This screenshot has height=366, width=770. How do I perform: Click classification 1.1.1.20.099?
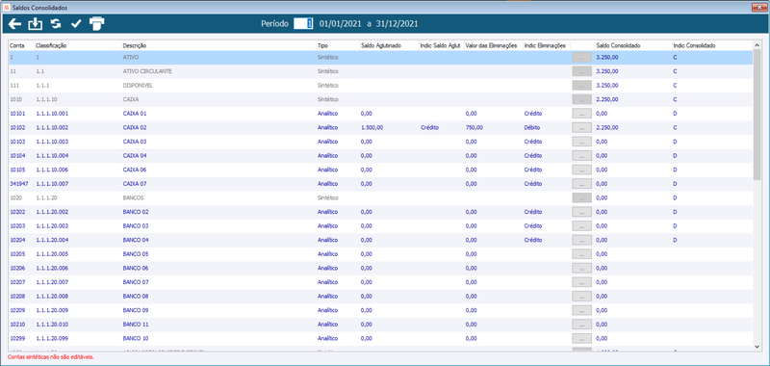coord(52,339)
